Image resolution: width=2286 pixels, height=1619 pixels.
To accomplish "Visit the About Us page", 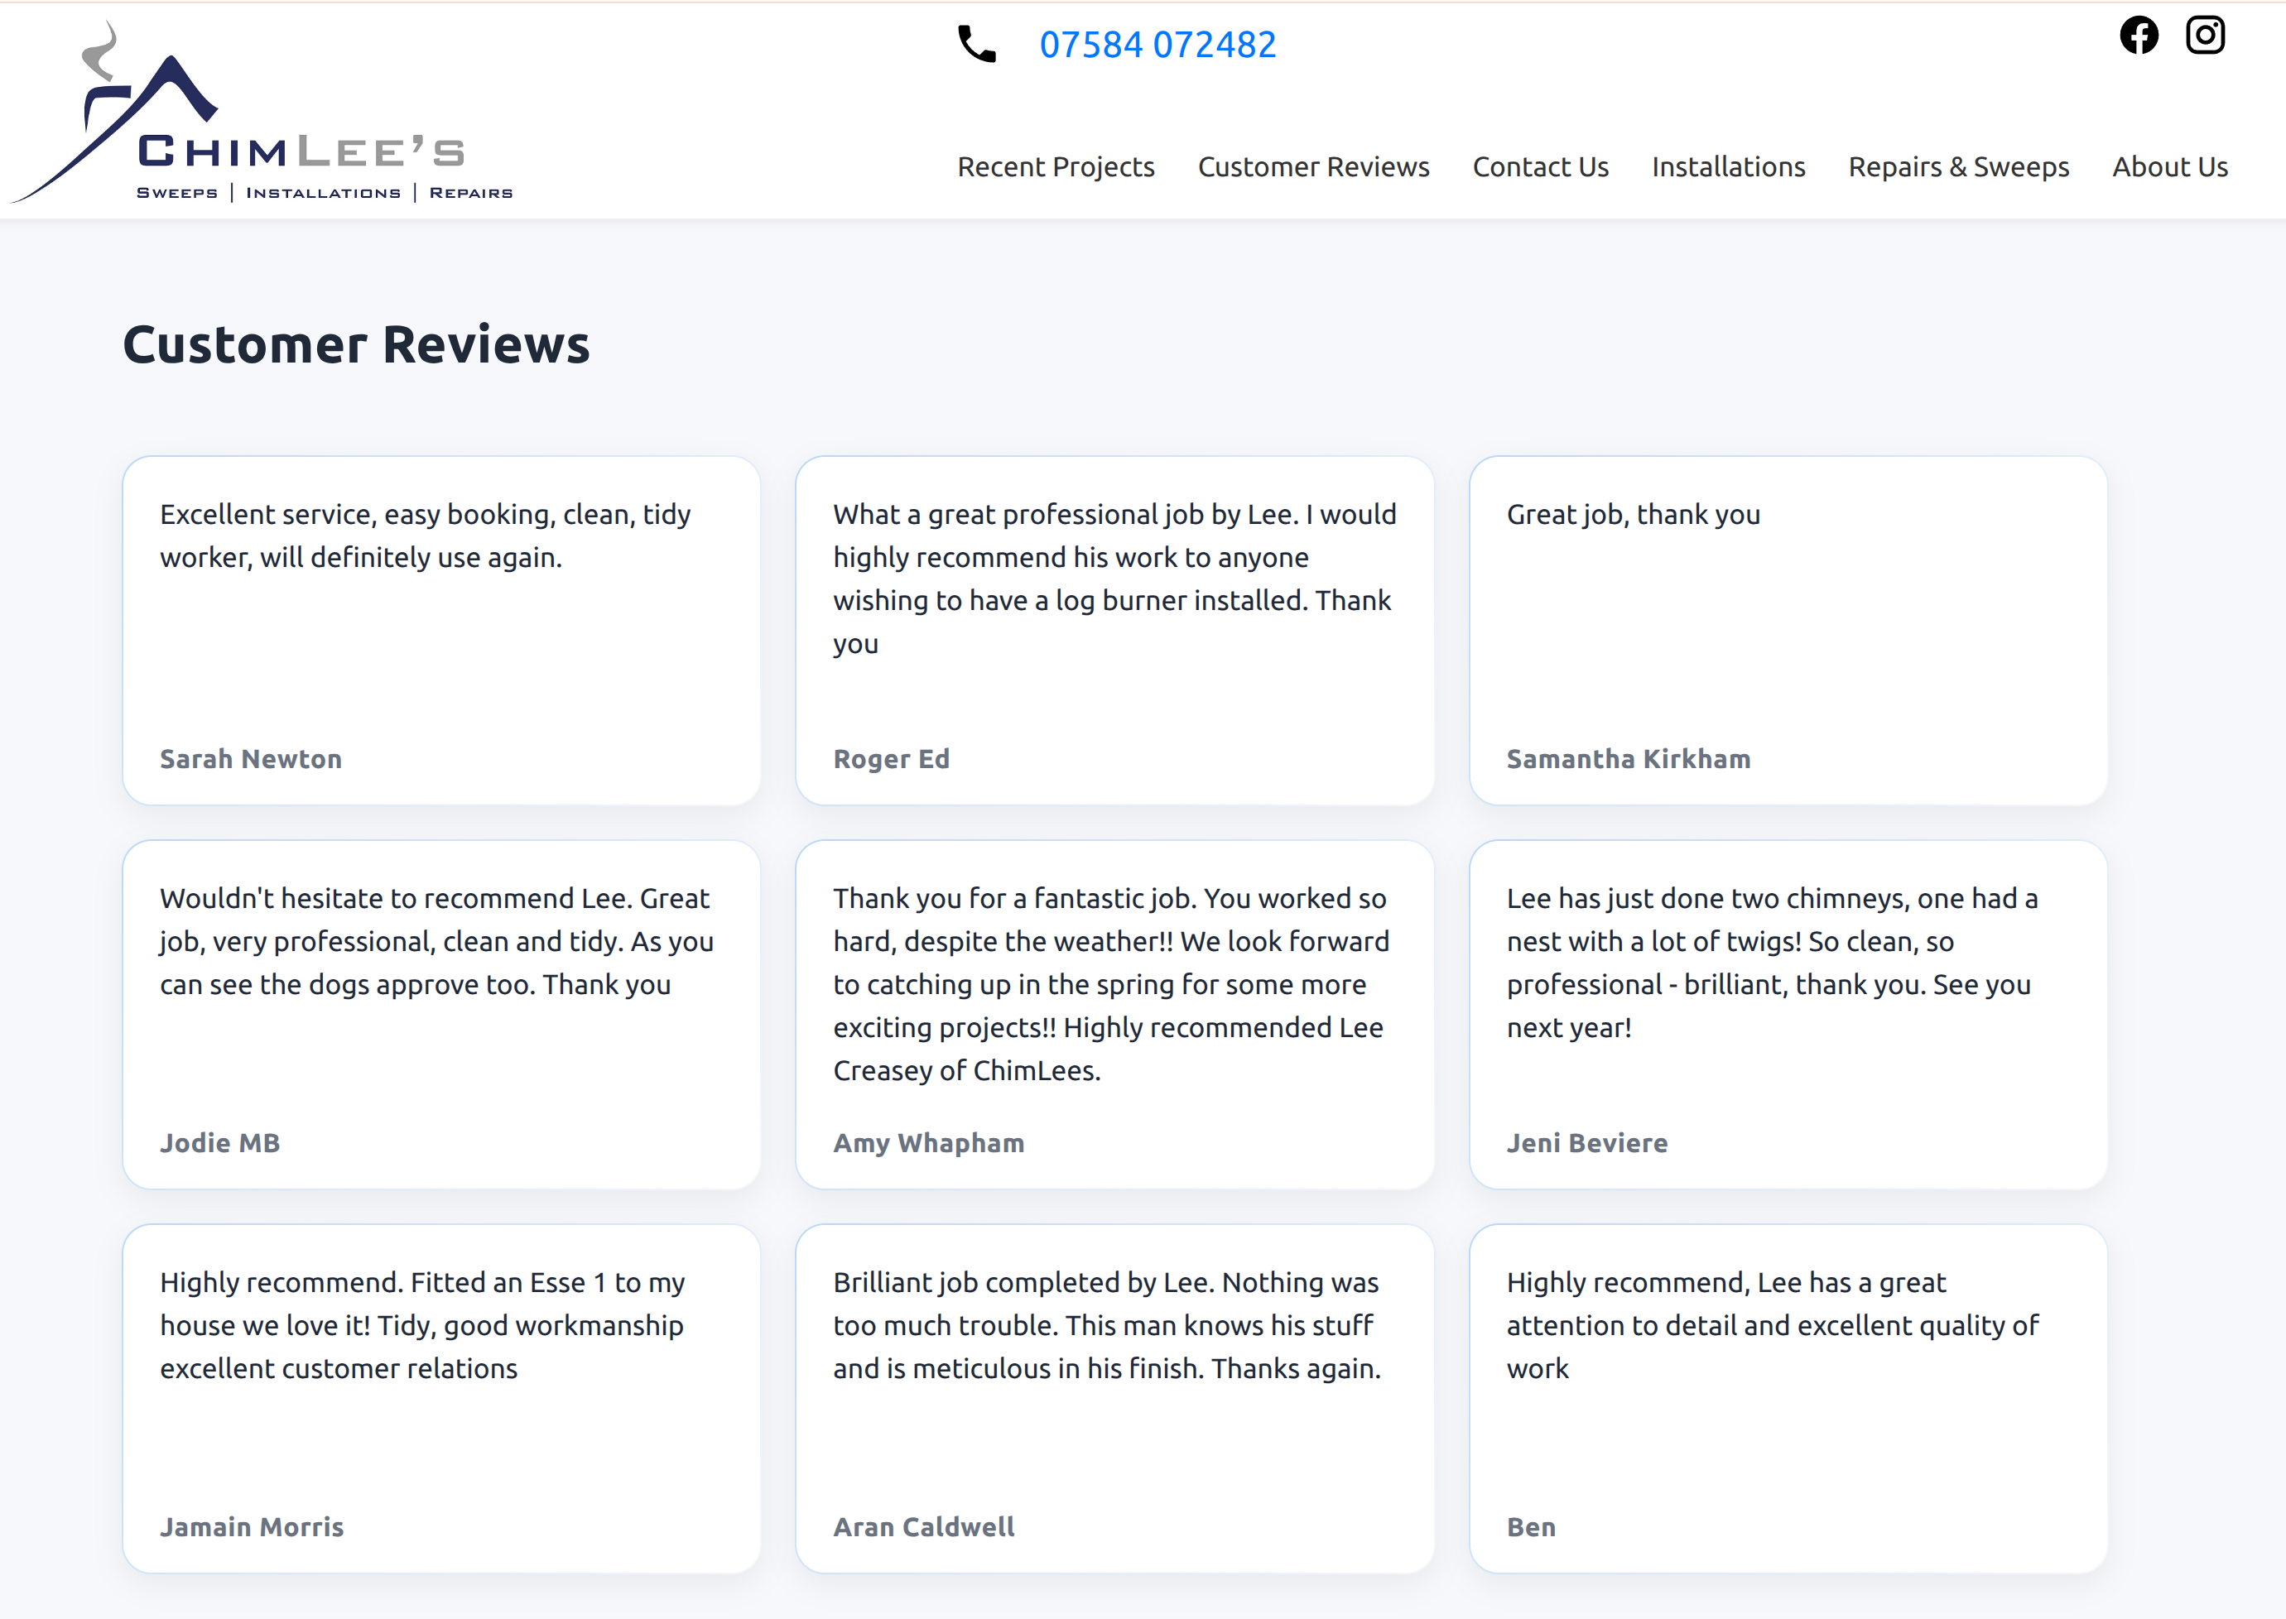I will click(x=2169, y=166).
